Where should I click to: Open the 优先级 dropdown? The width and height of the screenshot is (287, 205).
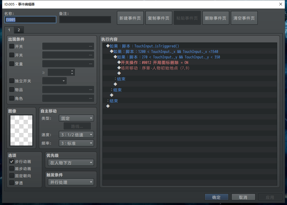point(71,163)
